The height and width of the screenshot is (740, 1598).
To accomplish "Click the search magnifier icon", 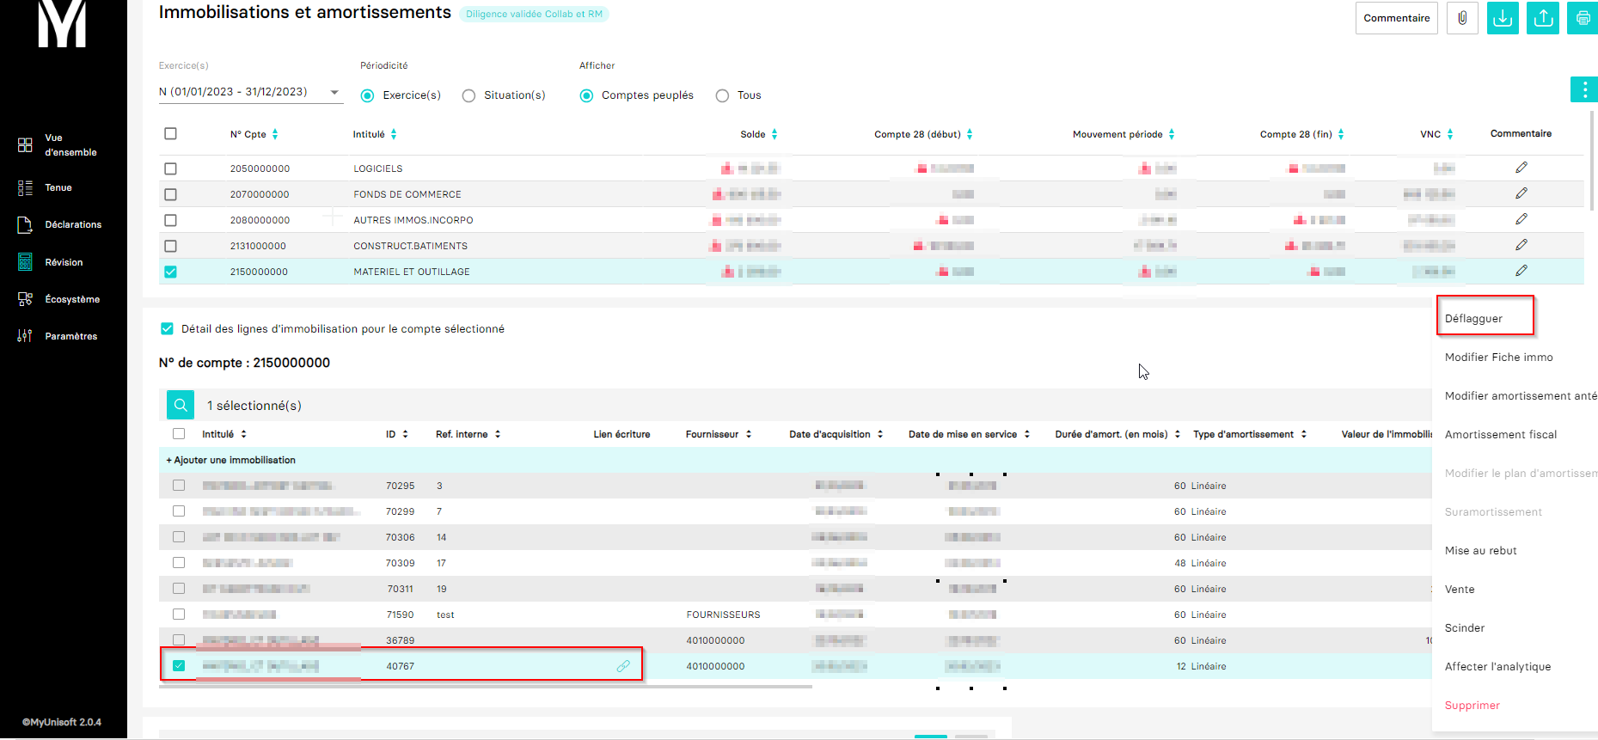I will pyautogui.click(x=181, y=405).
